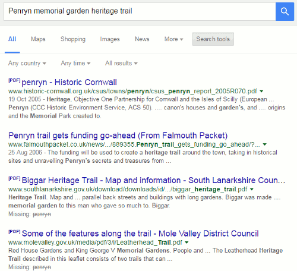Toggle the Search tools button

213,39
